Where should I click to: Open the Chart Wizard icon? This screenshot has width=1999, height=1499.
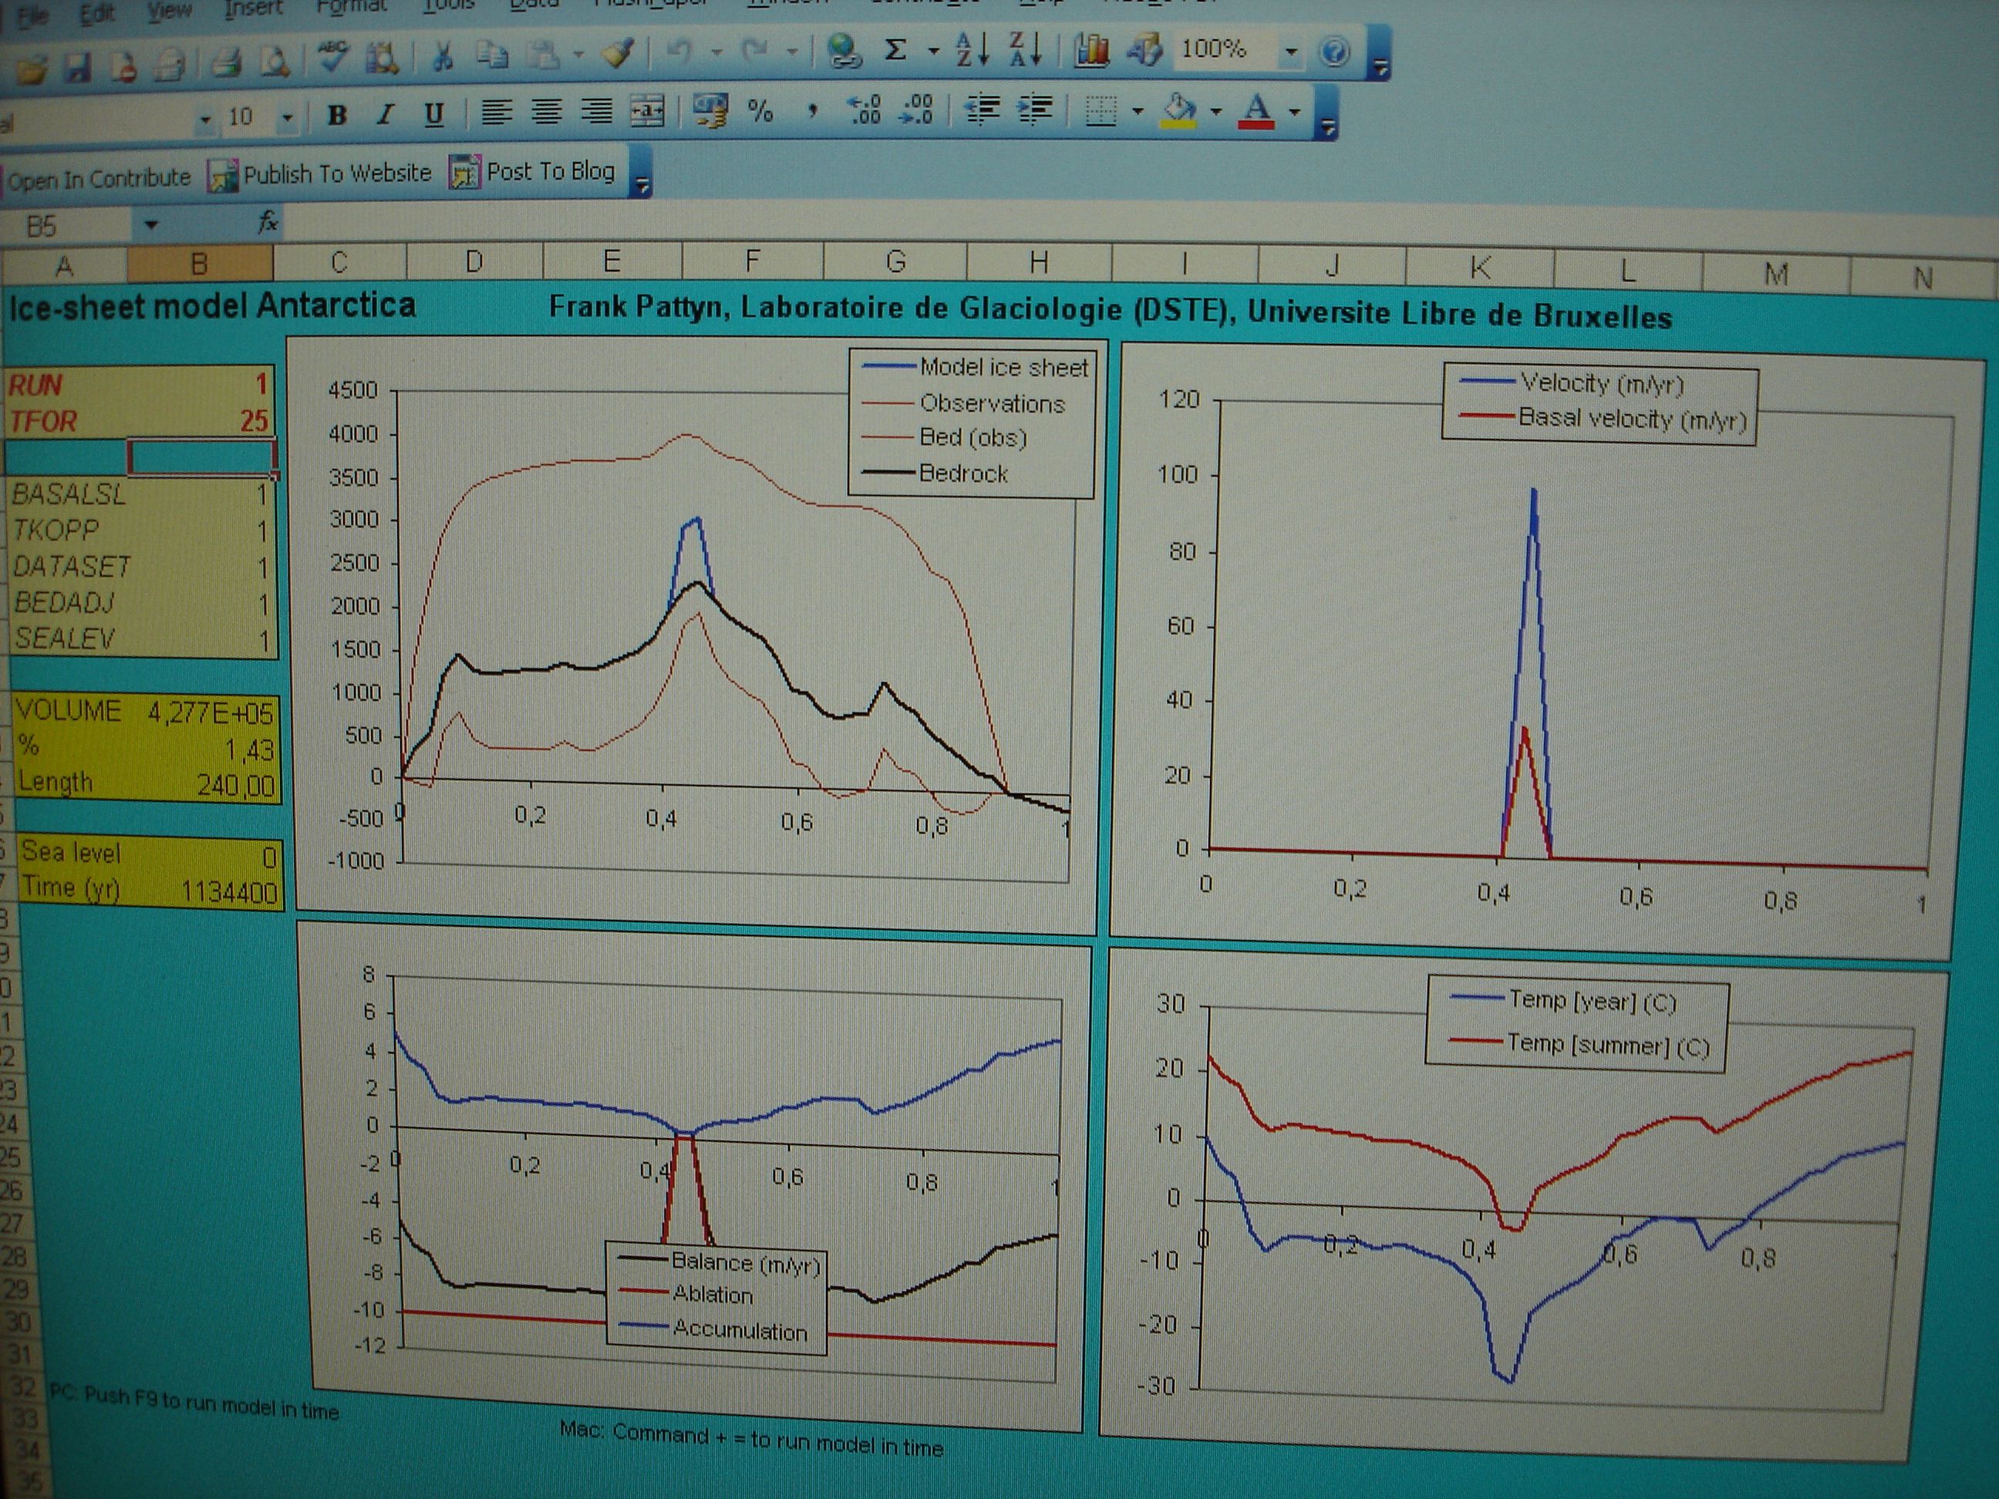(1091, 51)
